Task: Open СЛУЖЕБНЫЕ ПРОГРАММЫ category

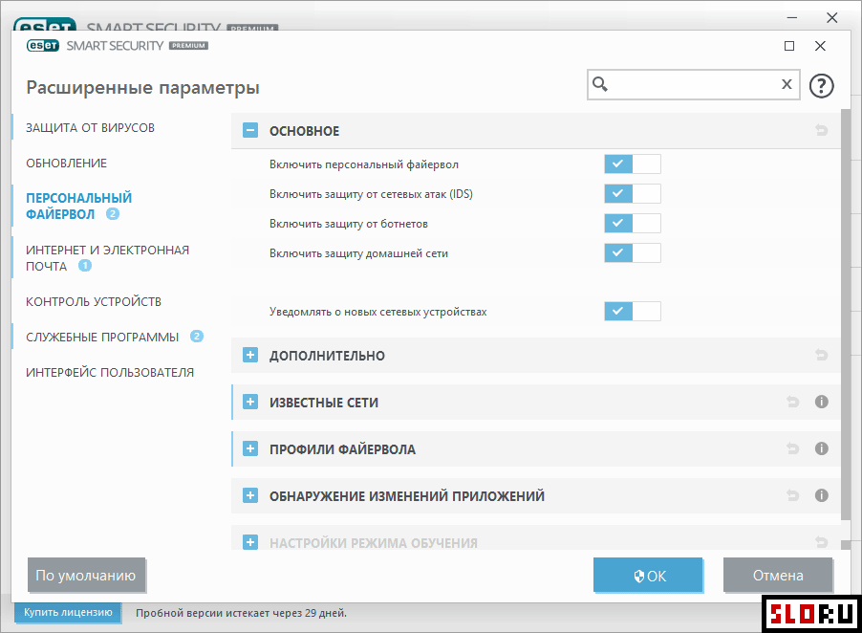Action: click(x=102, y=338)
